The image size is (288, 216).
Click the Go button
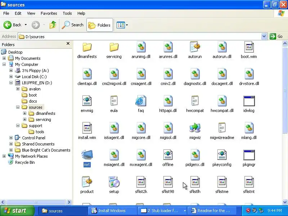tap(276, 36)
